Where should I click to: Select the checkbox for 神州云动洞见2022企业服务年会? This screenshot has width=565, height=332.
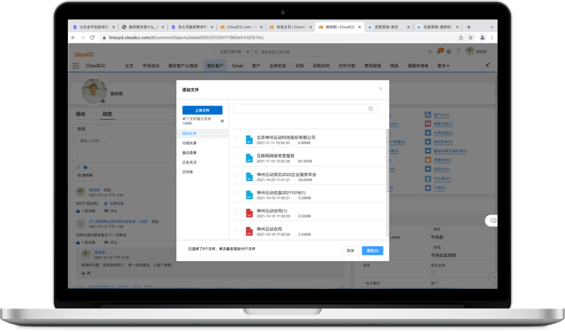pos(236,176)
